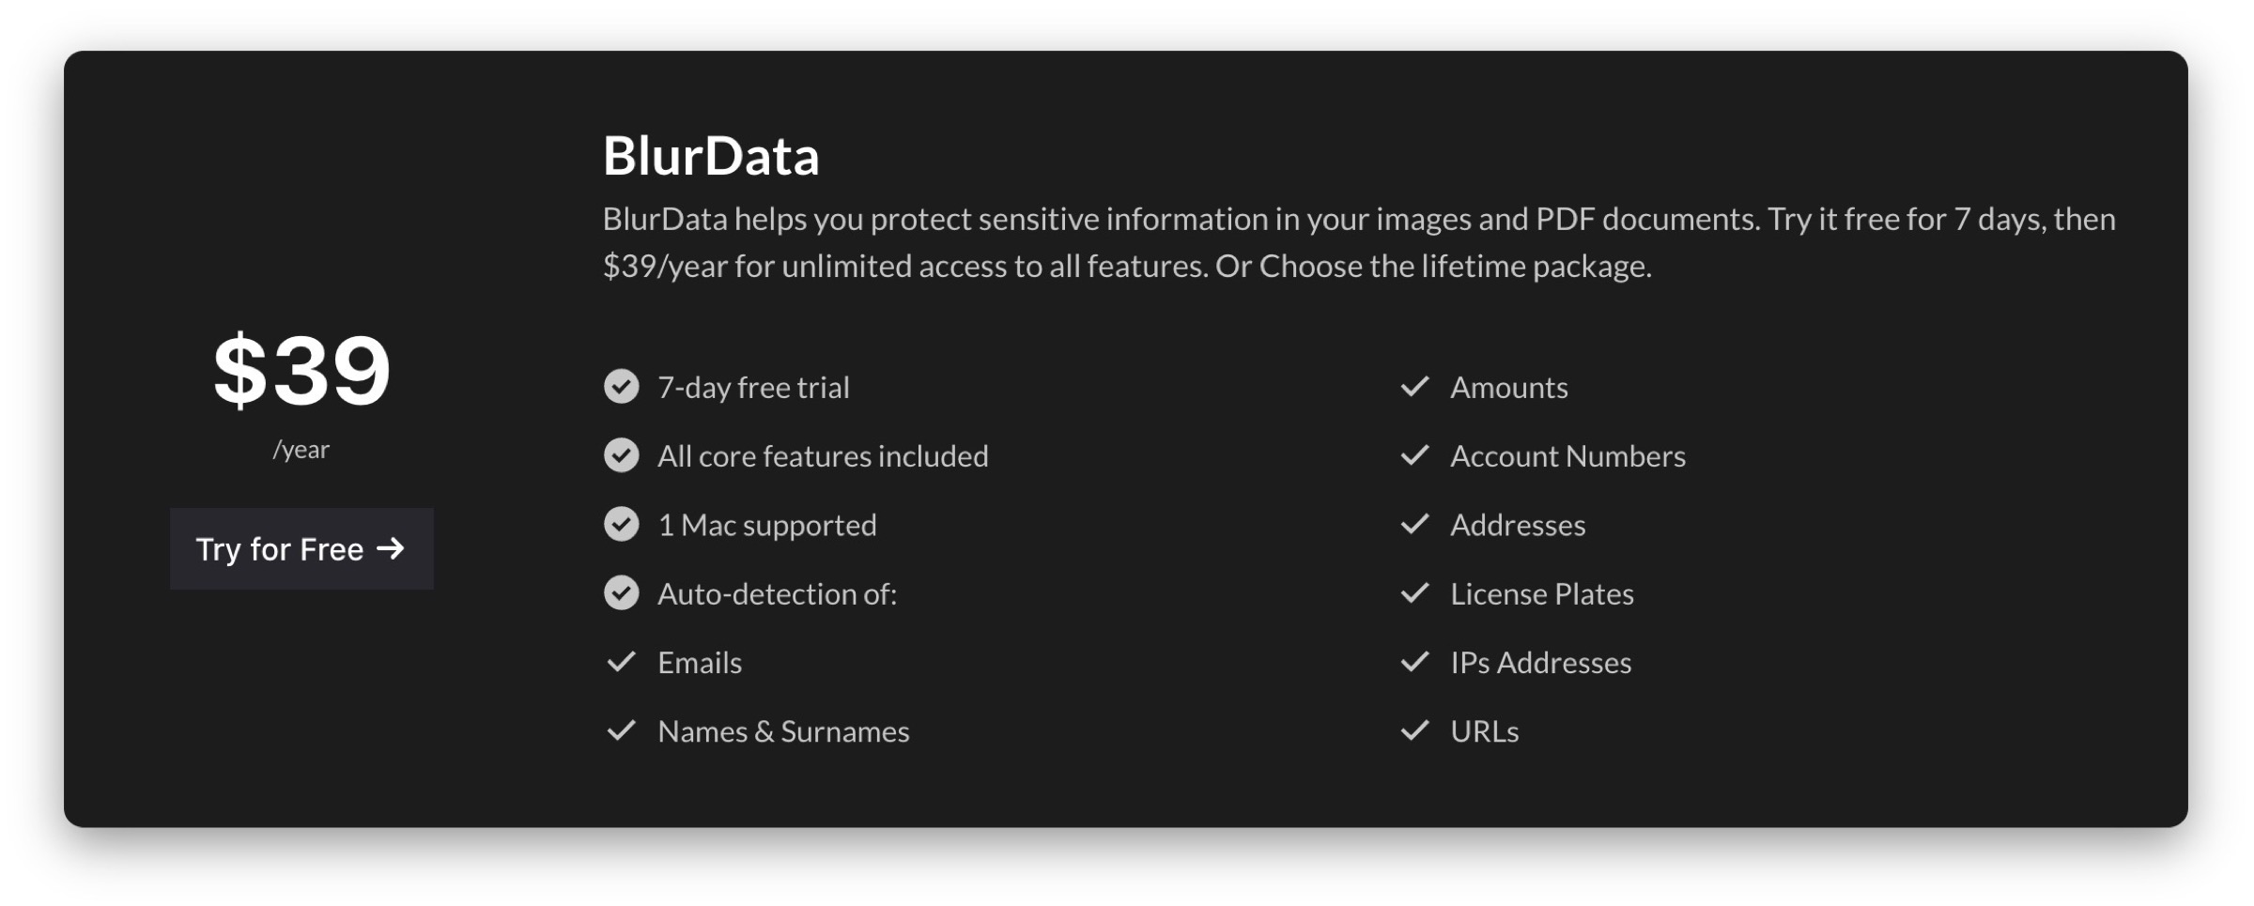
Task: Click the circled check beside Auto-detection of
Action: pos(621,593)
